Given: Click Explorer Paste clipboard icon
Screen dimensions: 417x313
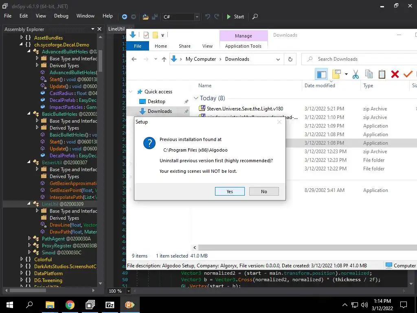Looking at the screenshot, I should (x=382, y=74).
